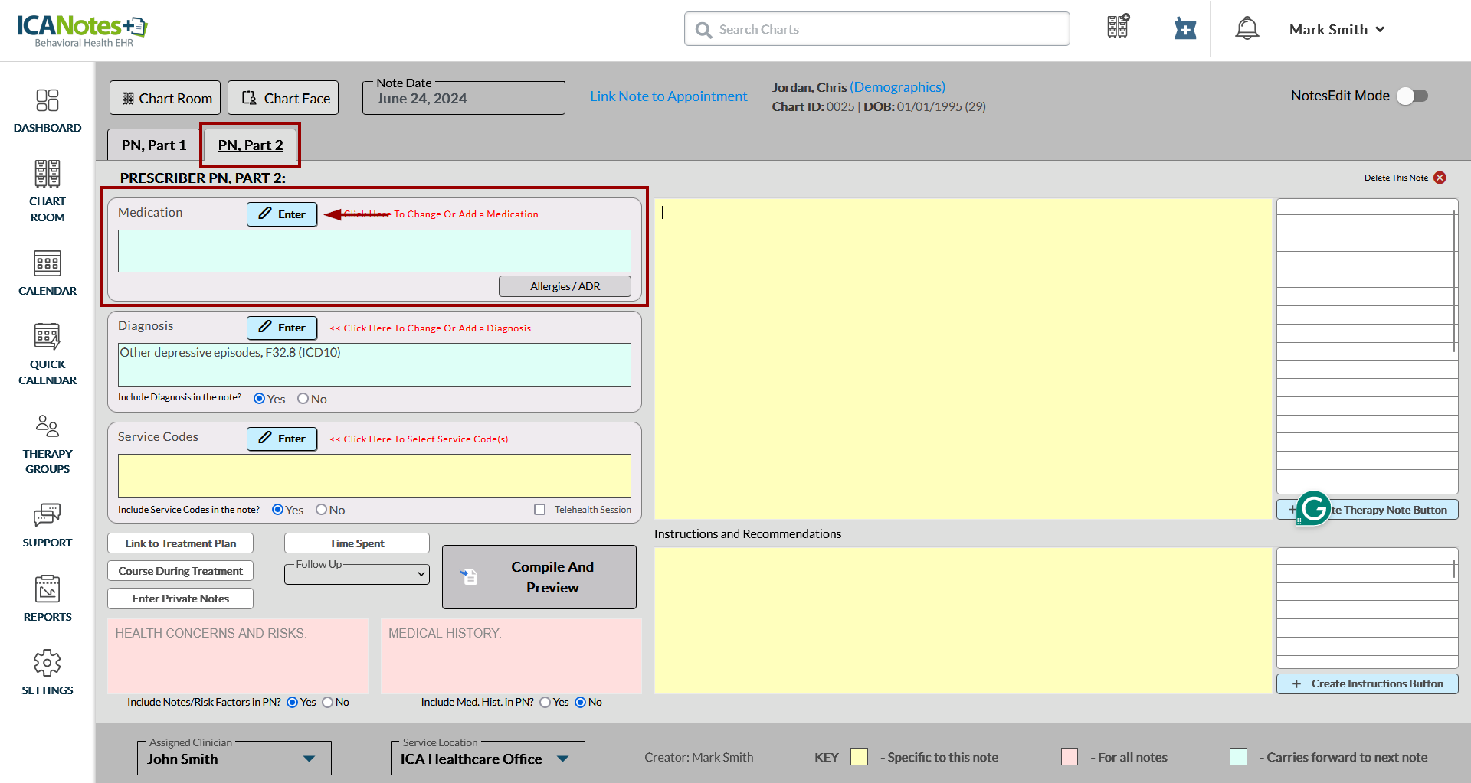
Task: Switch to the PN, Part 1 tab
Action: coord(153,145)
